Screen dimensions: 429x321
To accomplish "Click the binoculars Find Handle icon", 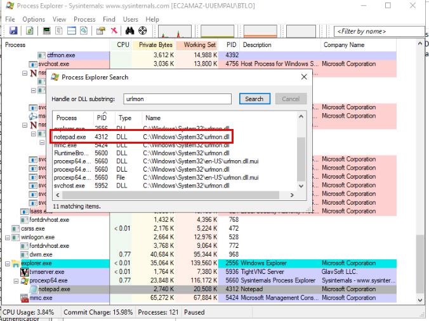I will tap(129, 31).
